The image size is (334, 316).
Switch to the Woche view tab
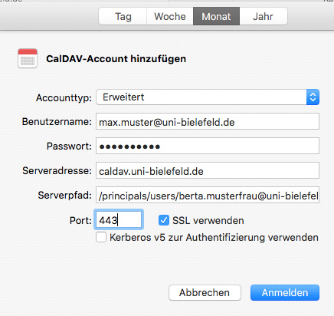(x=170, y=16)
